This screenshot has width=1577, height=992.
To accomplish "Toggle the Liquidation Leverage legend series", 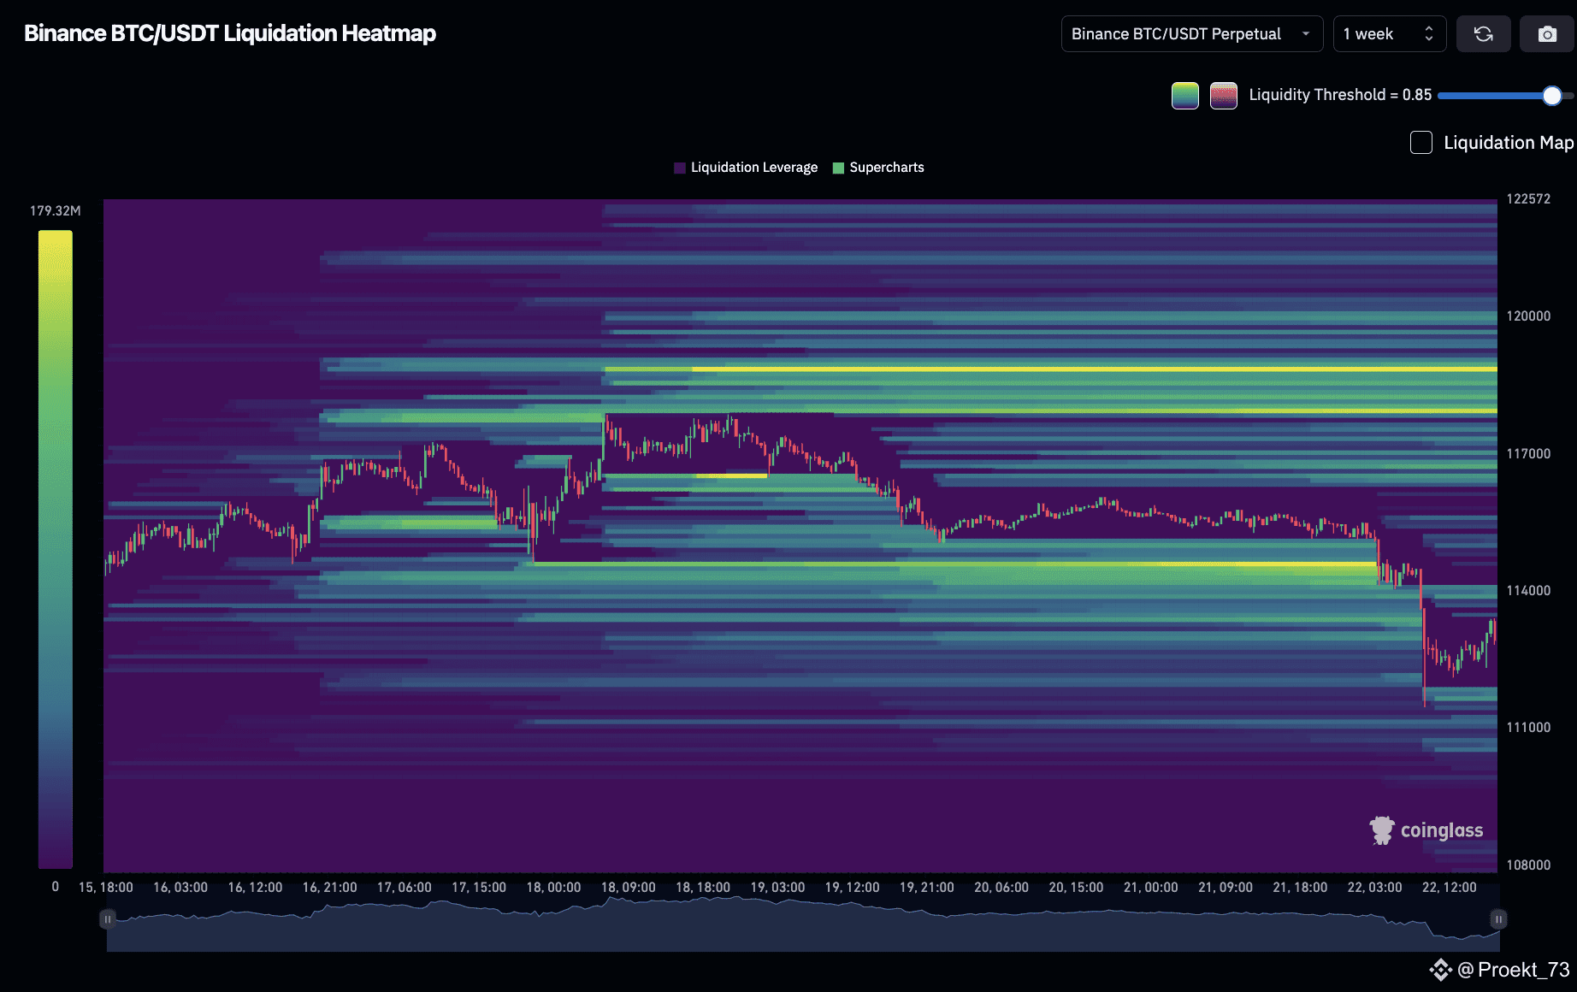I will pyautogui.click(x=746, y=168).
